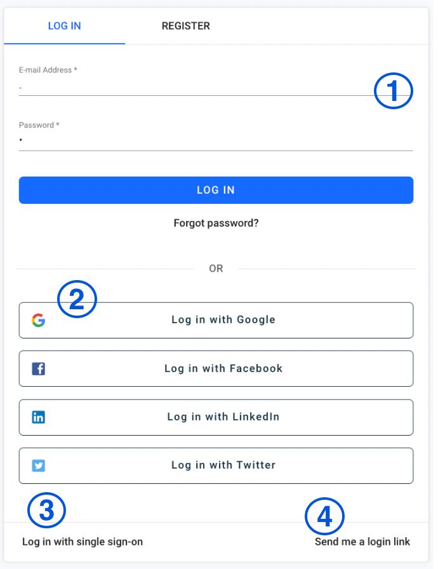Click the LinkedIn logo icon
This screenshot has height=569, width=438.
pos(39,417)
